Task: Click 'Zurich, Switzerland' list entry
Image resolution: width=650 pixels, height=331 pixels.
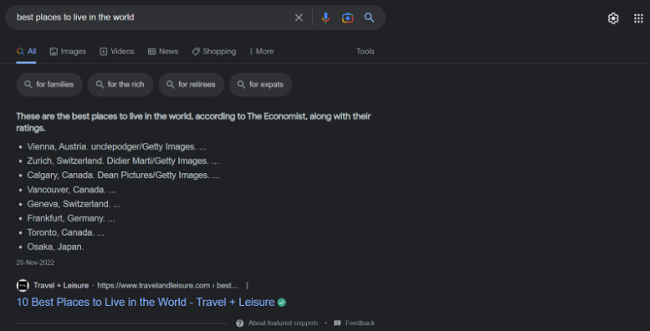Action: coord(123,160)
